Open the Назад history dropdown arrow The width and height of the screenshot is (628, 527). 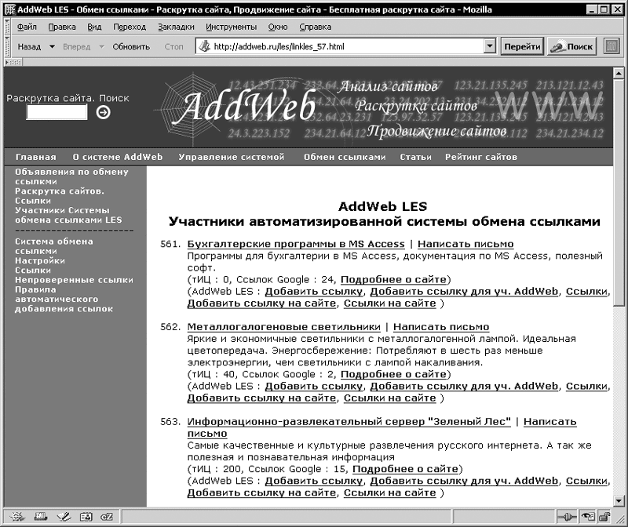click(52, 46)
